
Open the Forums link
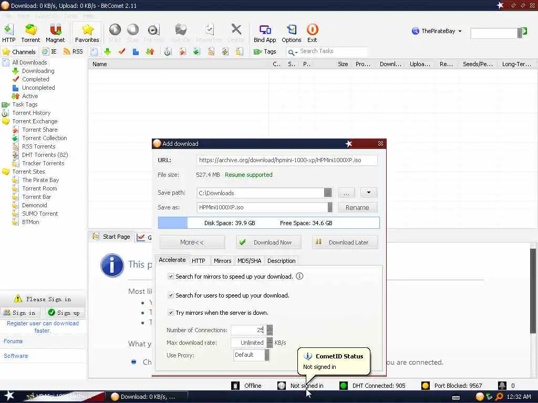tap(13, 341)
